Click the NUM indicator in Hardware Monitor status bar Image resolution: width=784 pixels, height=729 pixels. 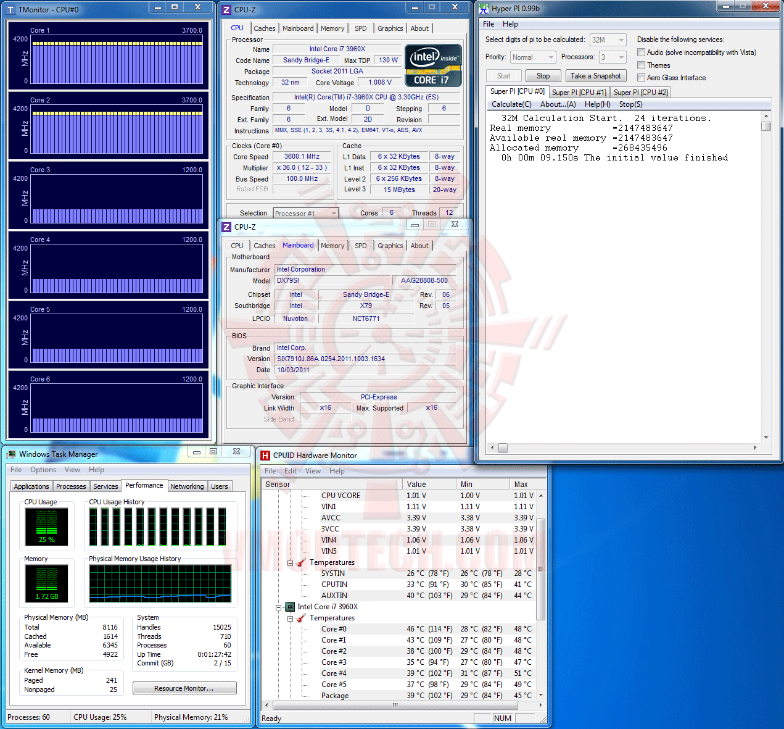[x=503, y=719]
